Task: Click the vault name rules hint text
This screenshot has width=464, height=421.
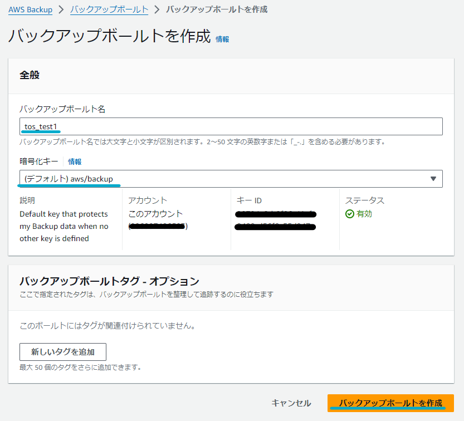Action: [x=203, y=142]
